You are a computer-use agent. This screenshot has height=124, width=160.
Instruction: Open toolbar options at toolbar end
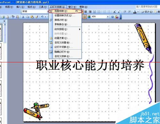(121, 17)
